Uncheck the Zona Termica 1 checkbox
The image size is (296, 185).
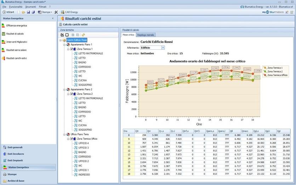(72, 49)
